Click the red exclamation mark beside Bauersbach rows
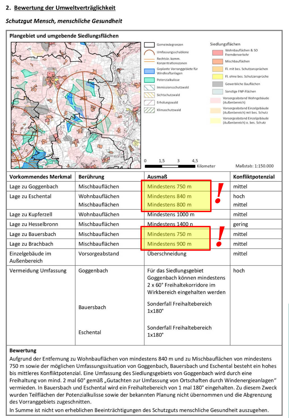Image resolution: width=289 pixels, height=418 pixels. pos(220,236)
